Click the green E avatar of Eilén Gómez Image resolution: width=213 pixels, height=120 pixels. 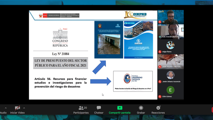[170, 90]
